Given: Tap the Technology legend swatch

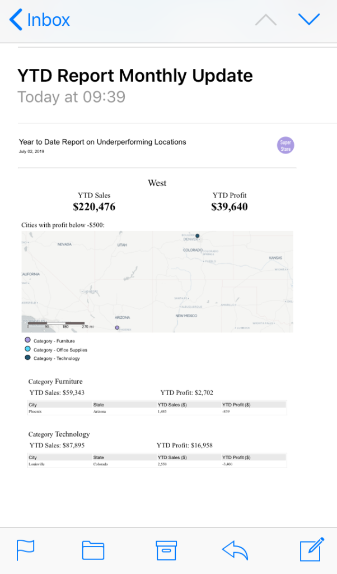Looking at the screenshot, I should tap(27, 358).
